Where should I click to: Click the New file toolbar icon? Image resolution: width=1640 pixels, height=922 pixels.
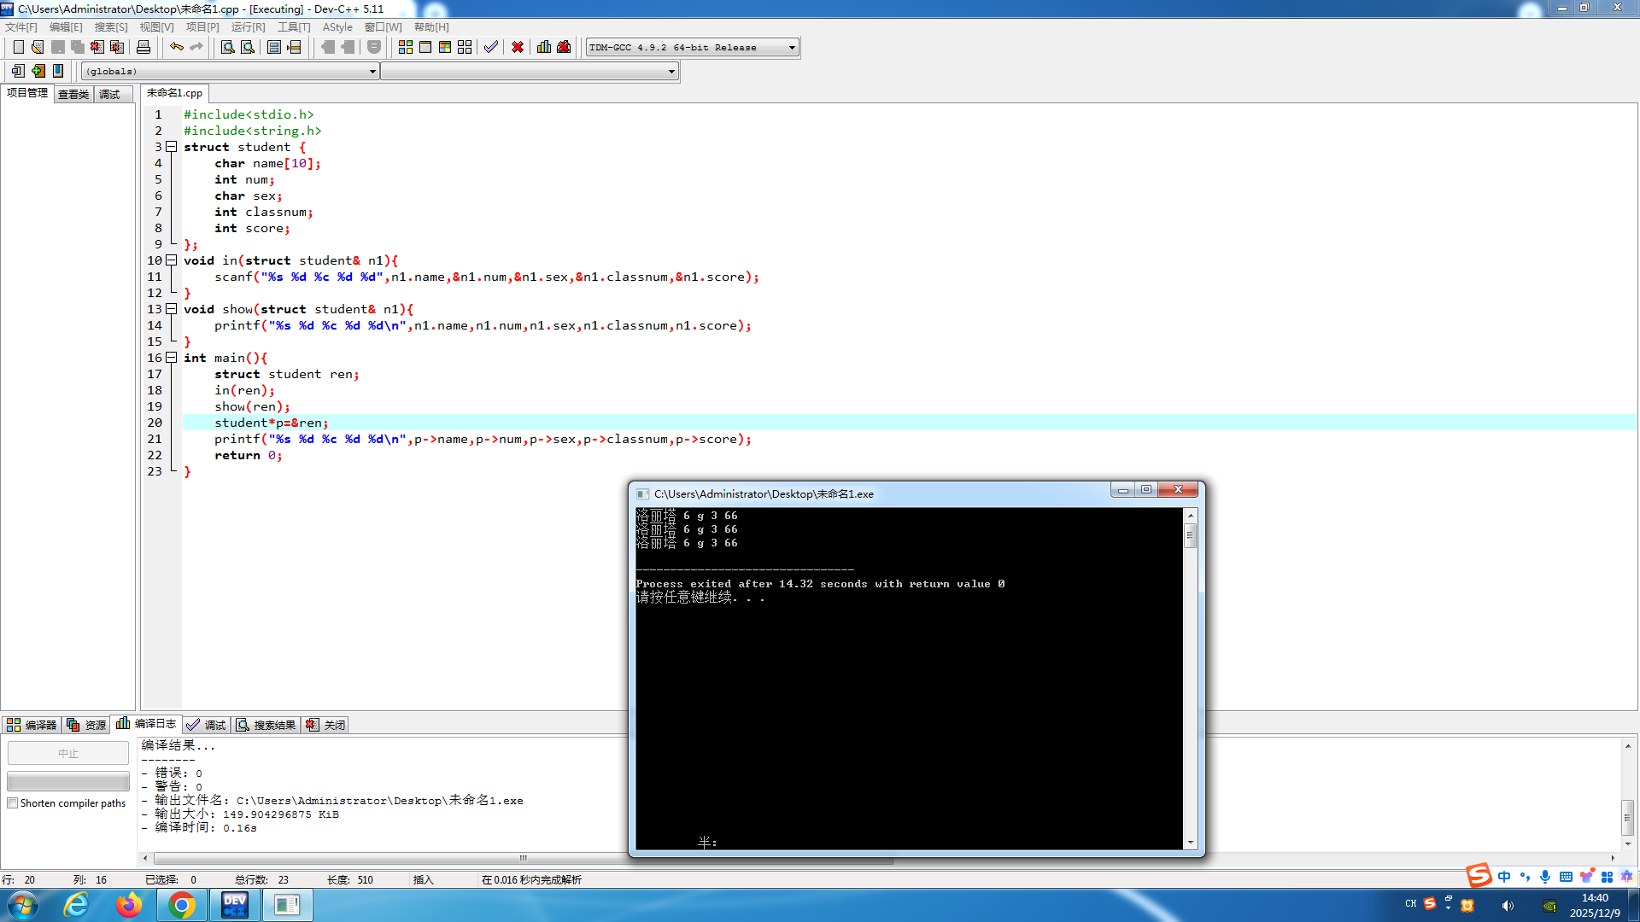(18, 47)
